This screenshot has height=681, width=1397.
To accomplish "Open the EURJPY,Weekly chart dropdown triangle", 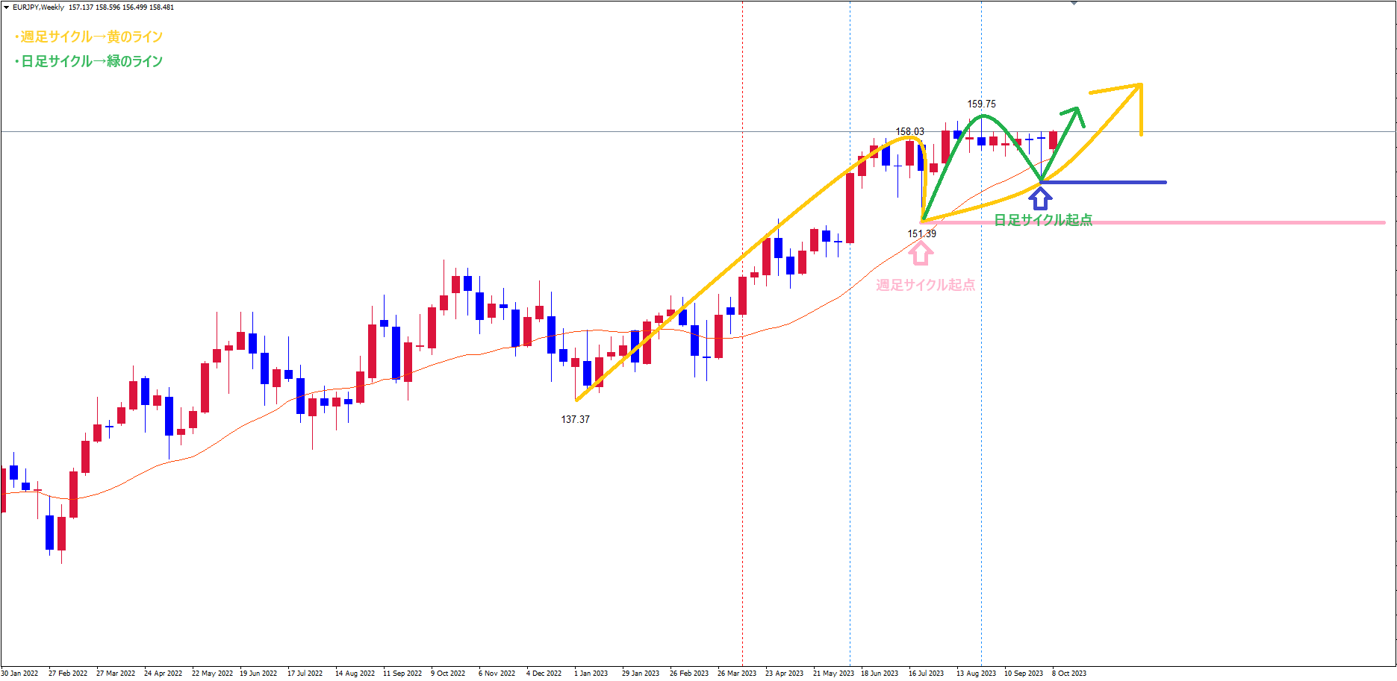I will (x=6, y=7).
